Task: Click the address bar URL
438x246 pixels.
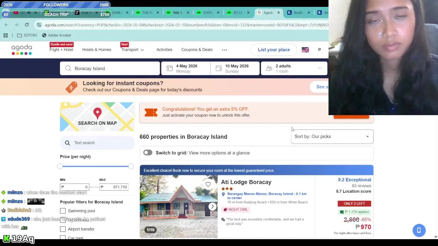Action: pyautogui.click(x=186, y=25)
